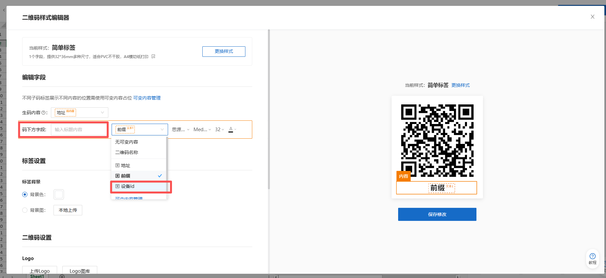Click the white background color swatch
606x278 pixels.
(x=59, y=194)
